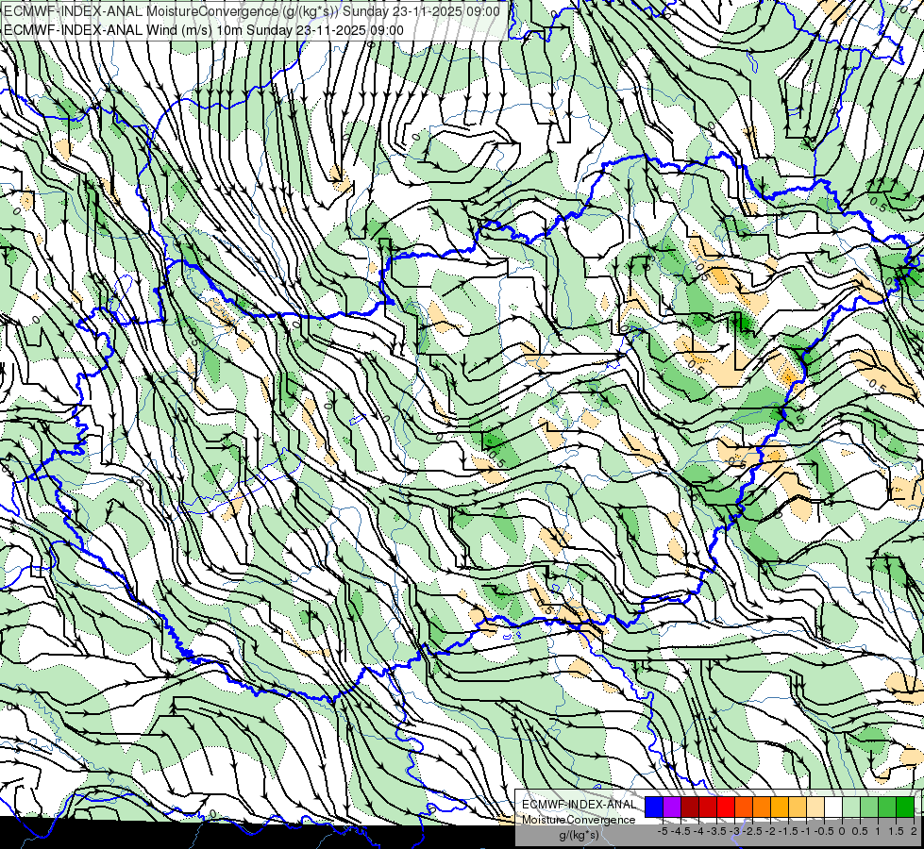Image resolution: width=924 pixels, height=849 pixels.
Task: Click the '-4.5' legend scale value
Action: (x=682, y=831)
